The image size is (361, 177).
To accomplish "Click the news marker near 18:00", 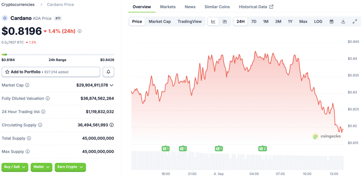I will (166, 148).
